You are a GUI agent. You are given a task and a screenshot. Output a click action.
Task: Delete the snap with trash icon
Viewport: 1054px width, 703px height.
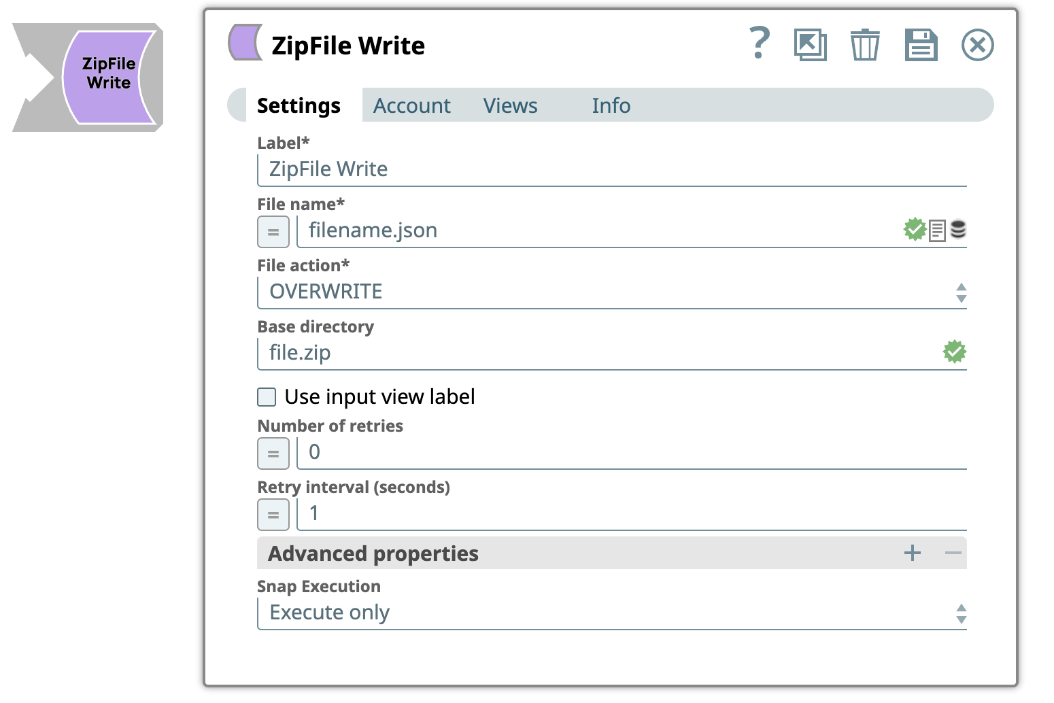tap(865, 45)
